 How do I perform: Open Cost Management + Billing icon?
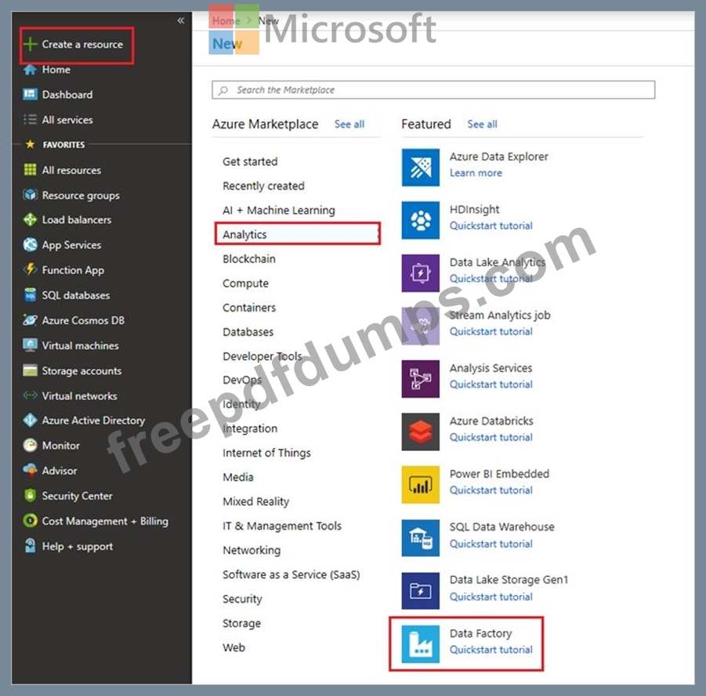(30, 521)
